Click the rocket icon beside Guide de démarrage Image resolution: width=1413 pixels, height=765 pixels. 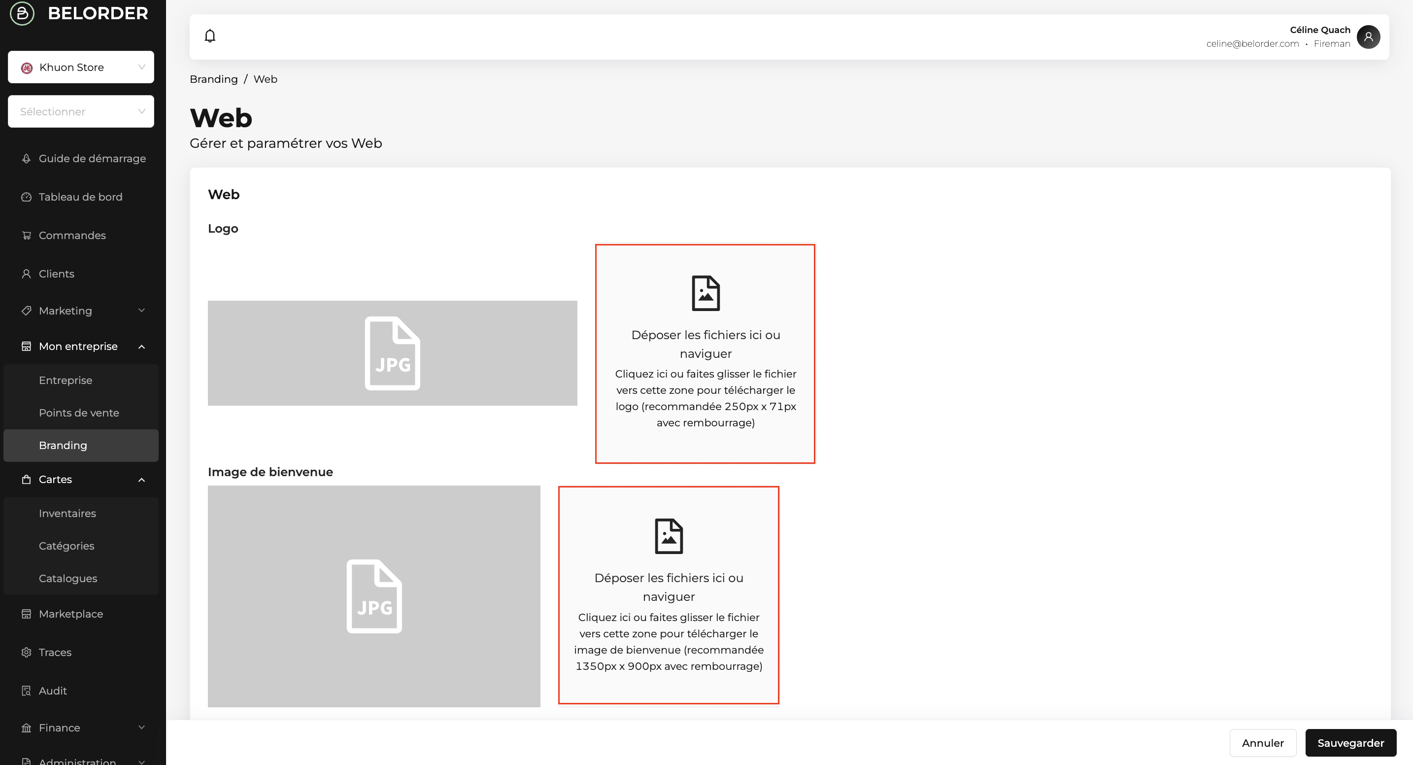click(x=26, y=159)
